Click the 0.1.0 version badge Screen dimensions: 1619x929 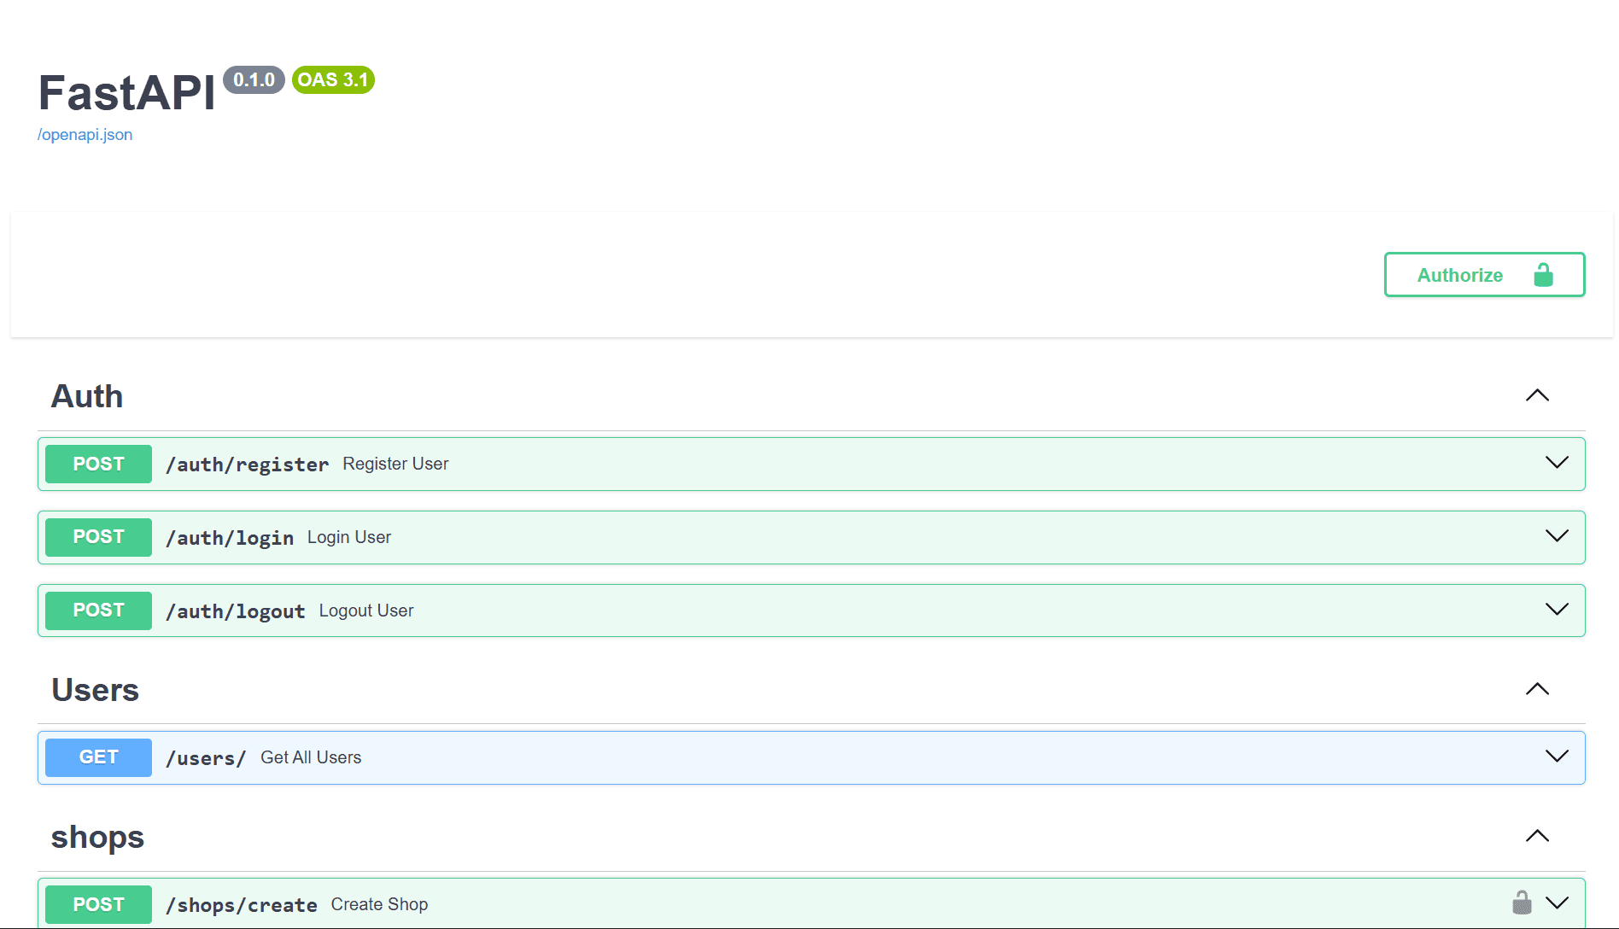pos(254,79)
